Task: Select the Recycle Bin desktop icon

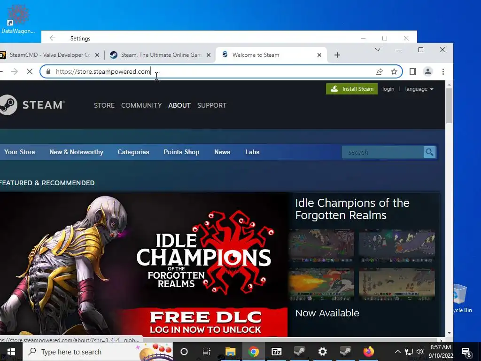Action: click(x=463, y=298)
